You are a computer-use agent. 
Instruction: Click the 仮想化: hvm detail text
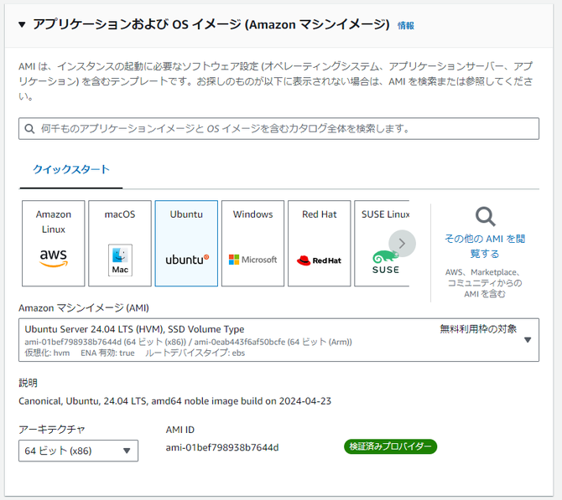pos(47,353)
